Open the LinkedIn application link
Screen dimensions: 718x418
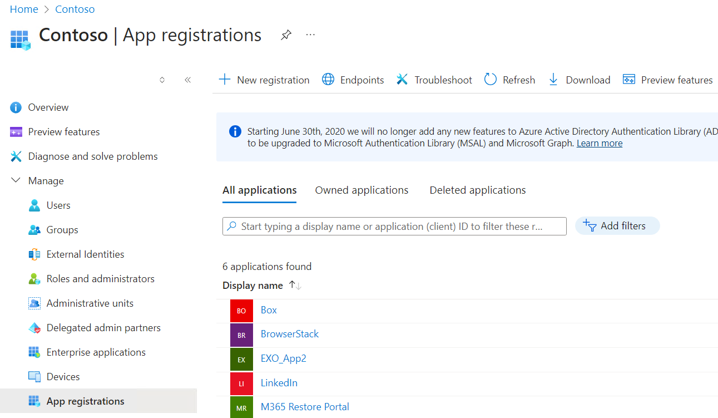point(279,383)
